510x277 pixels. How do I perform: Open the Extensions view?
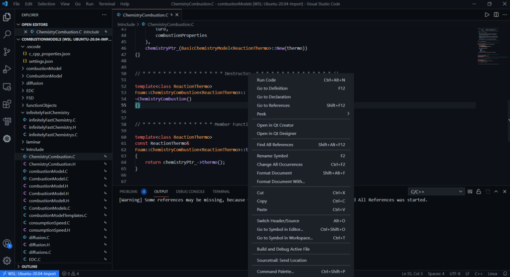click(x=7, y=104)
